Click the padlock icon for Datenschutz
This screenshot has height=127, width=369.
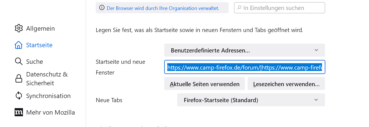19,79
